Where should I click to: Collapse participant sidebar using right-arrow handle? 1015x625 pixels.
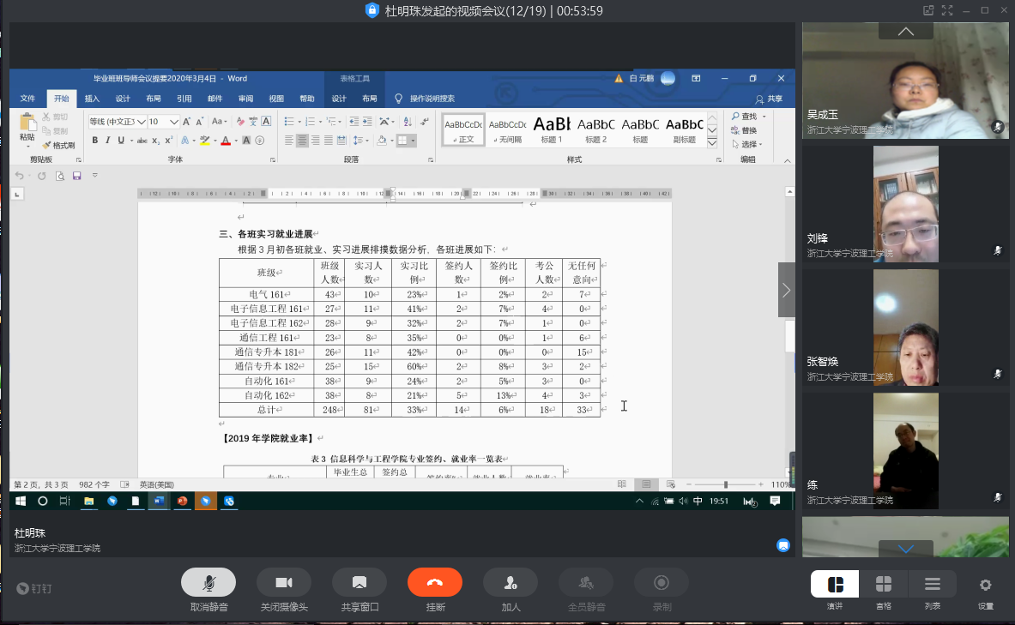point(786,290)
